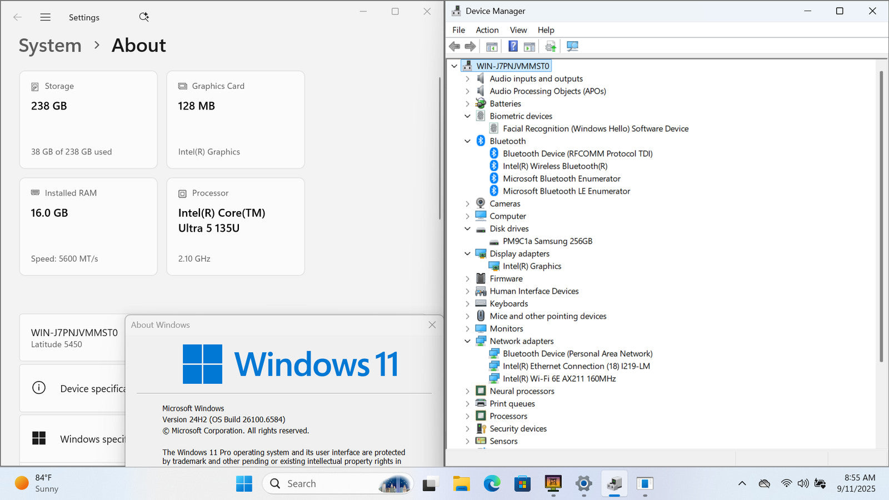Select Intel(R) Graphics under Display adapters
Screen dimensions: 889x500
point(532,266)
